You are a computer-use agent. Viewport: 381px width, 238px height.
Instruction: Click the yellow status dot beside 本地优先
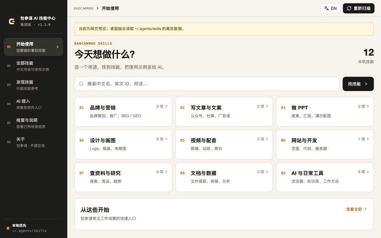point(8,228)
